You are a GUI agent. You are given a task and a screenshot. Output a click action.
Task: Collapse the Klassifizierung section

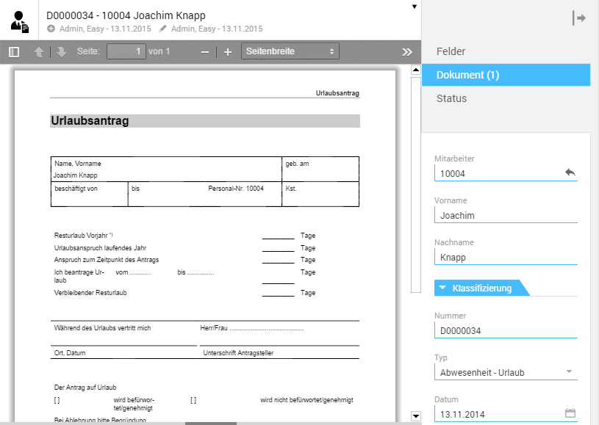point(443,288)
